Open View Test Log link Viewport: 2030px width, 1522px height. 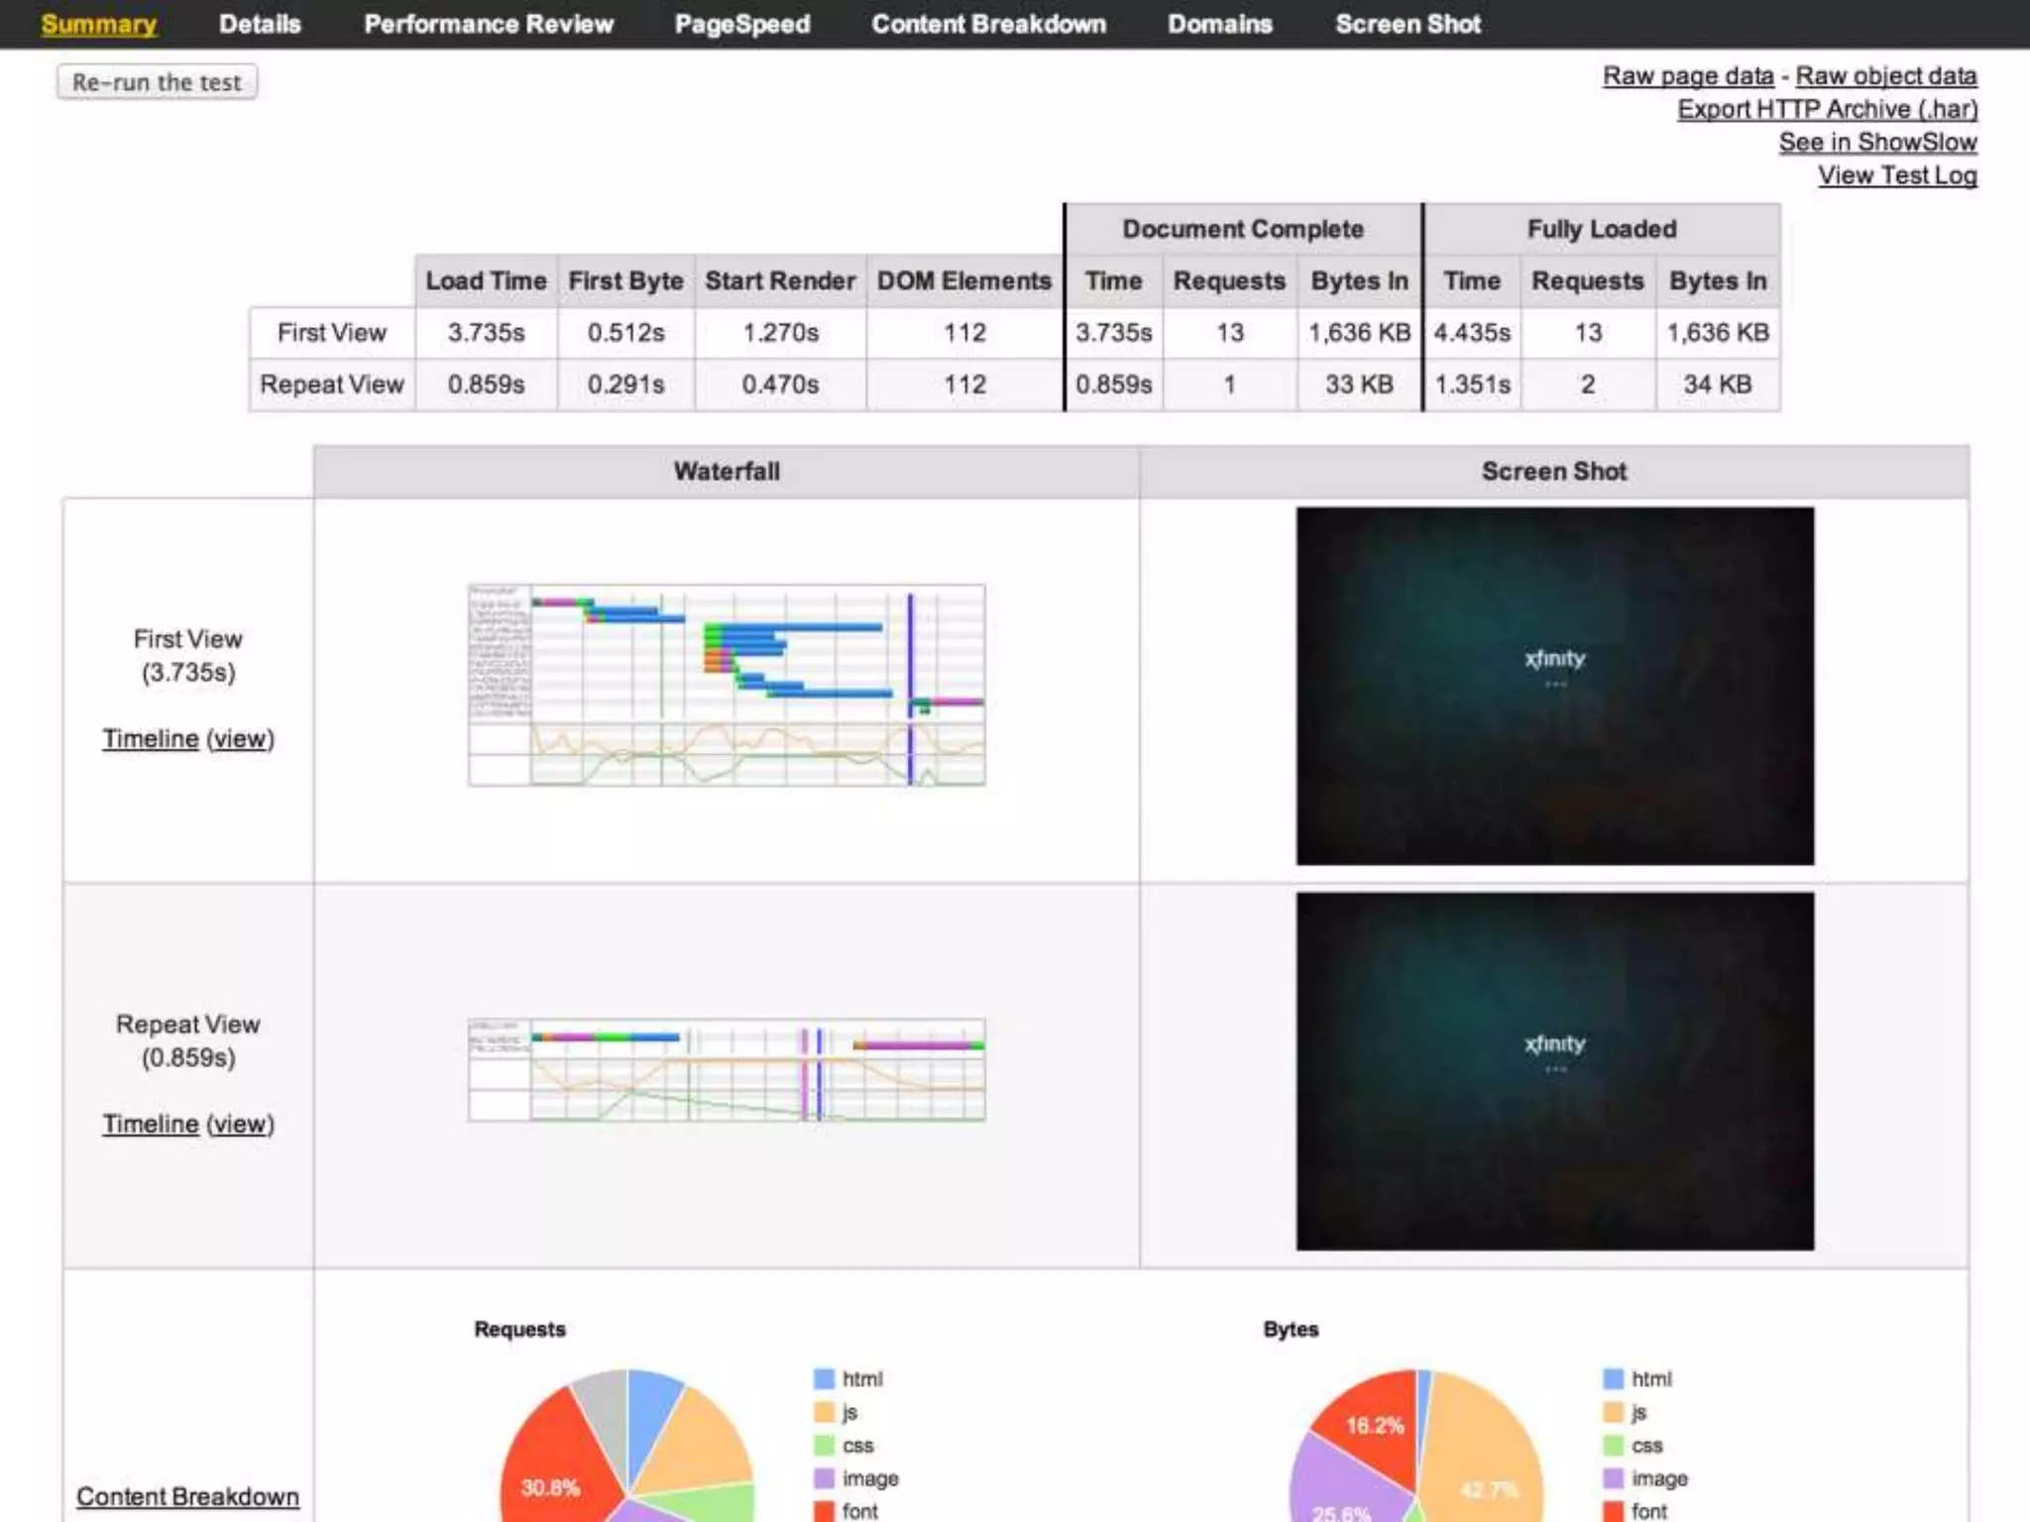pyautogui.click(x=1897, y=175)
